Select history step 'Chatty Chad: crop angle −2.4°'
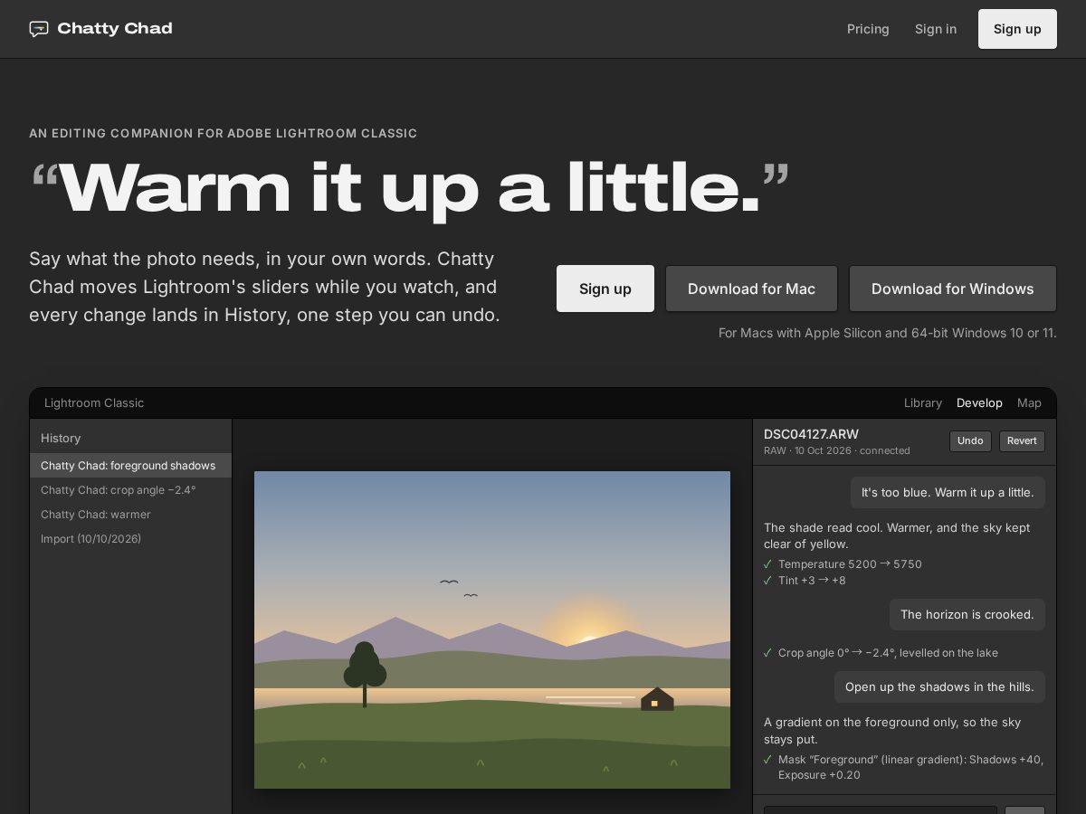1086x814 pixels. (x=130, y=490)
